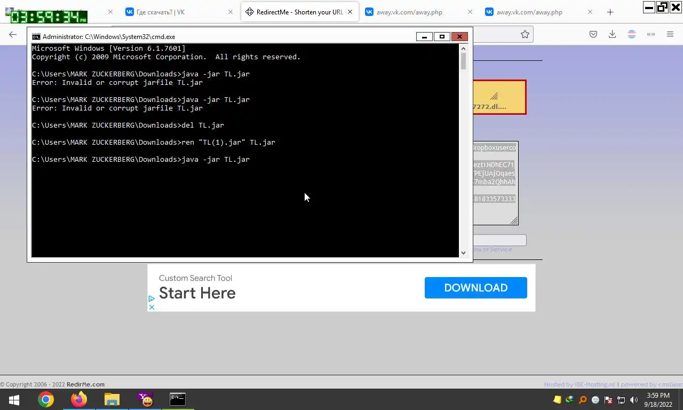Open the Terms of Service link
The height and width of the screenshot is (410, 683).
coord(493,249)
